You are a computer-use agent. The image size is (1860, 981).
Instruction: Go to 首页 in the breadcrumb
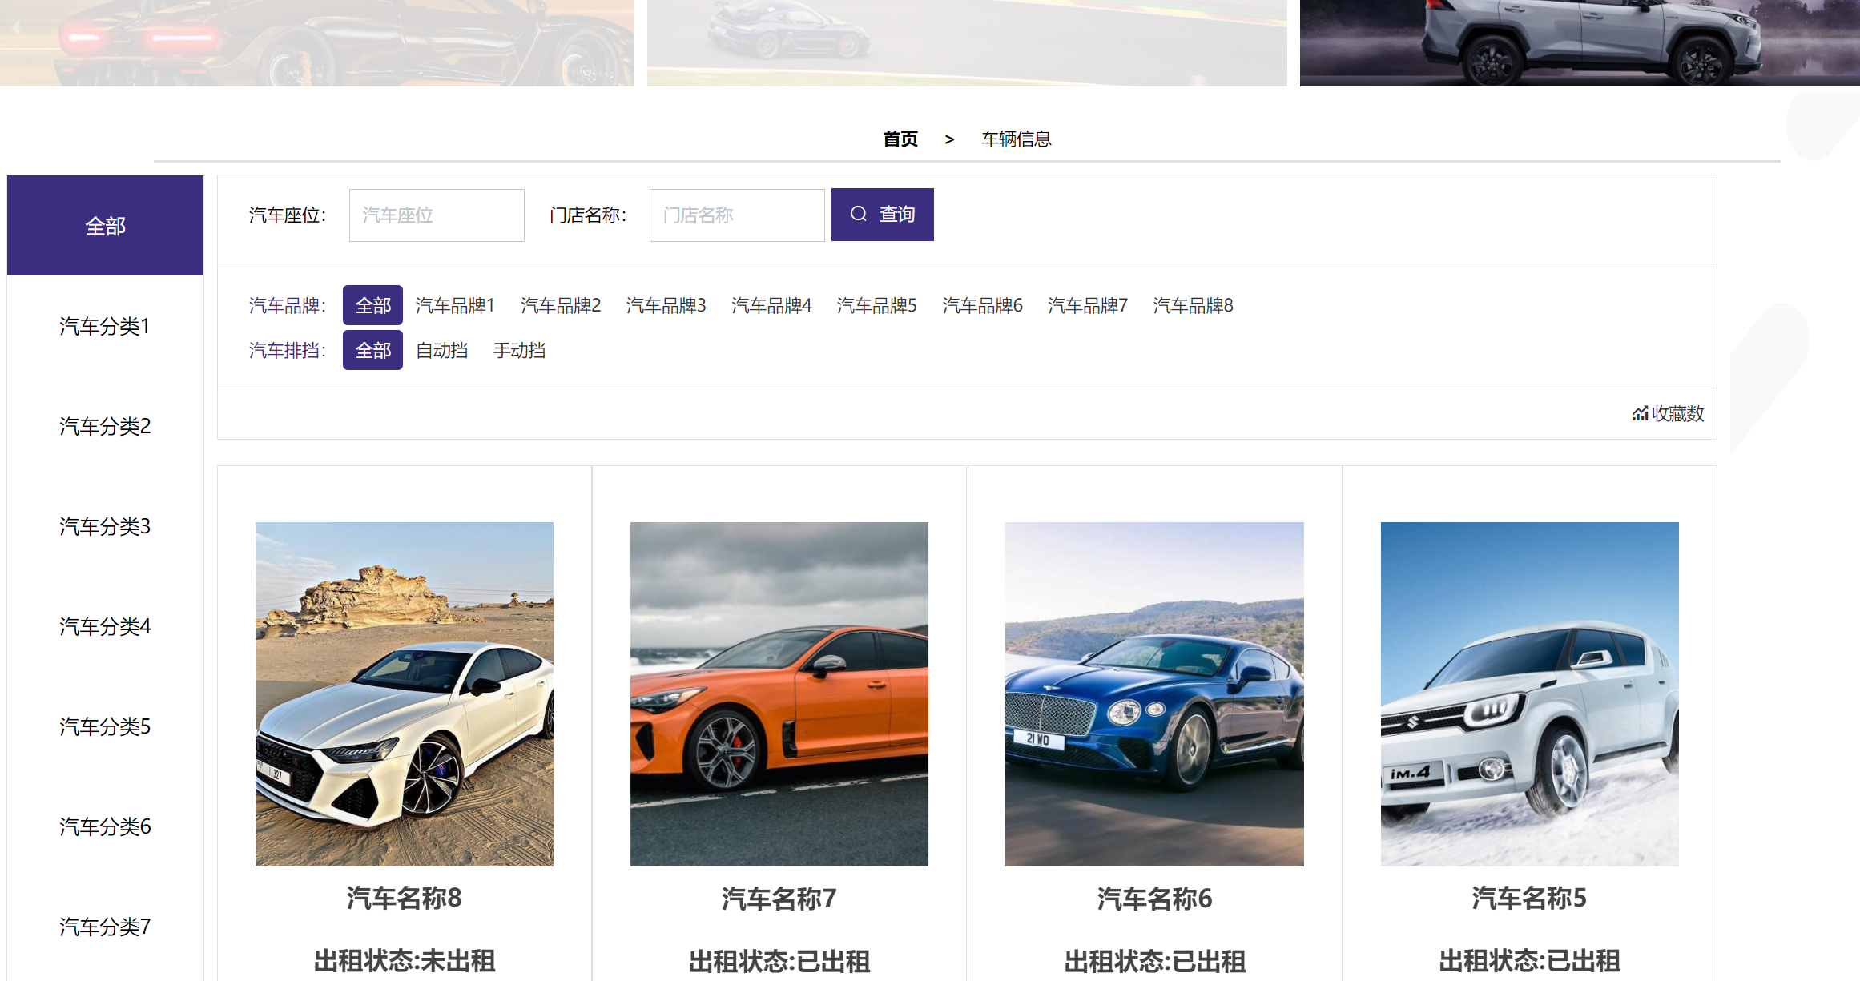pyautogui.click(x=900, y=139)
